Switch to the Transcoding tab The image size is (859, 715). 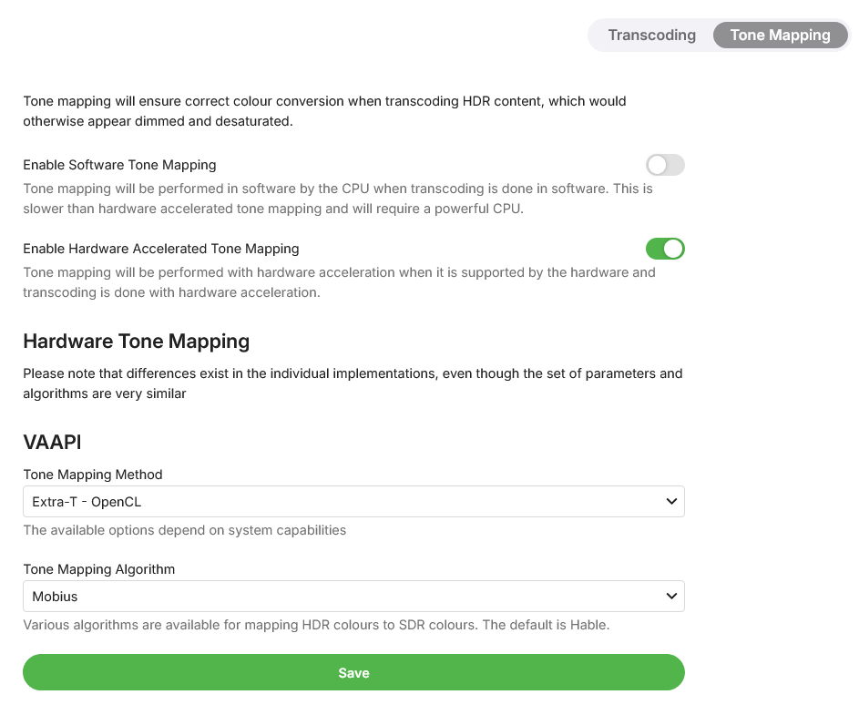tap(651, 36)
